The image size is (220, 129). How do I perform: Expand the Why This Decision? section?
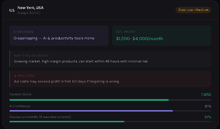(31, 55)
